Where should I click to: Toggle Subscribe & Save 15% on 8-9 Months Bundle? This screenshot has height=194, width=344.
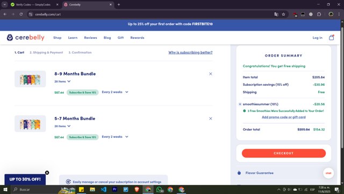[x=82, y=92]
